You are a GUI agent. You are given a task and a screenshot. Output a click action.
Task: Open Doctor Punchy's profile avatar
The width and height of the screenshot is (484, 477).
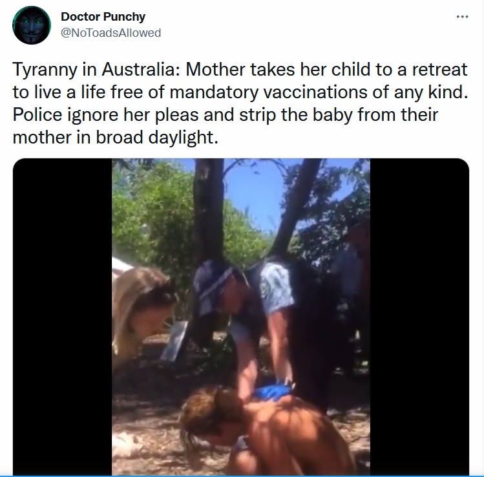click(32, 25)
